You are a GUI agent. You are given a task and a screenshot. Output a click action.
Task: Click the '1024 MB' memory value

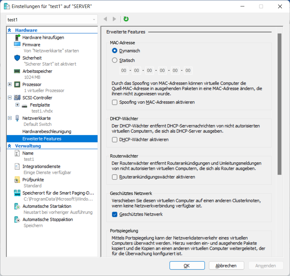[x=32, y=77]
